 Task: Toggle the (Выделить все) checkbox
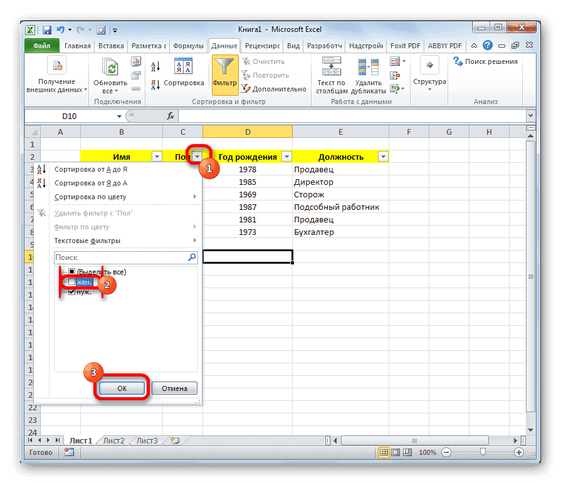(x=71, y=271)
